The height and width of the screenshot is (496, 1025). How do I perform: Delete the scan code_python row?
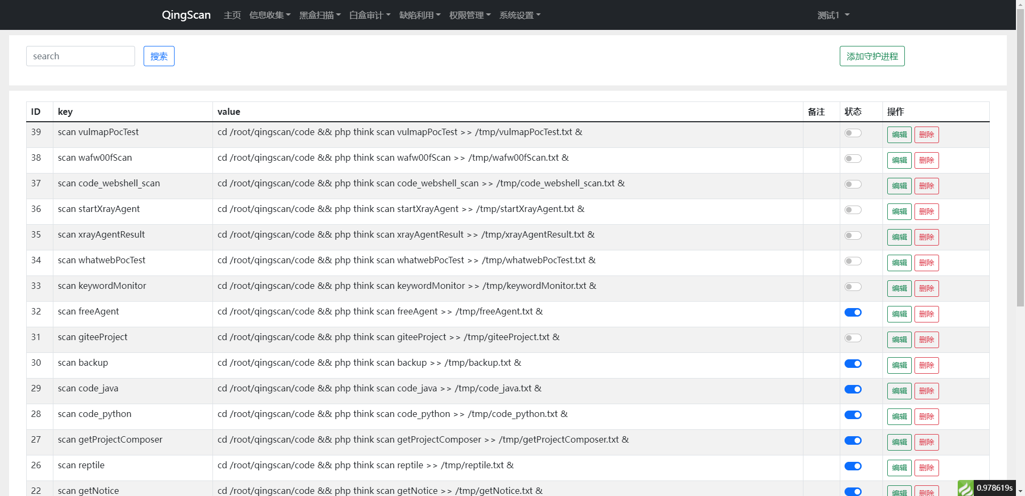pos(927,416)
